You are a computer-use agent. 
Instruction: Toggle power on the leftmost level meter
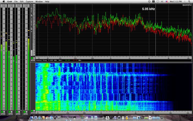click(x=2, y=112)
